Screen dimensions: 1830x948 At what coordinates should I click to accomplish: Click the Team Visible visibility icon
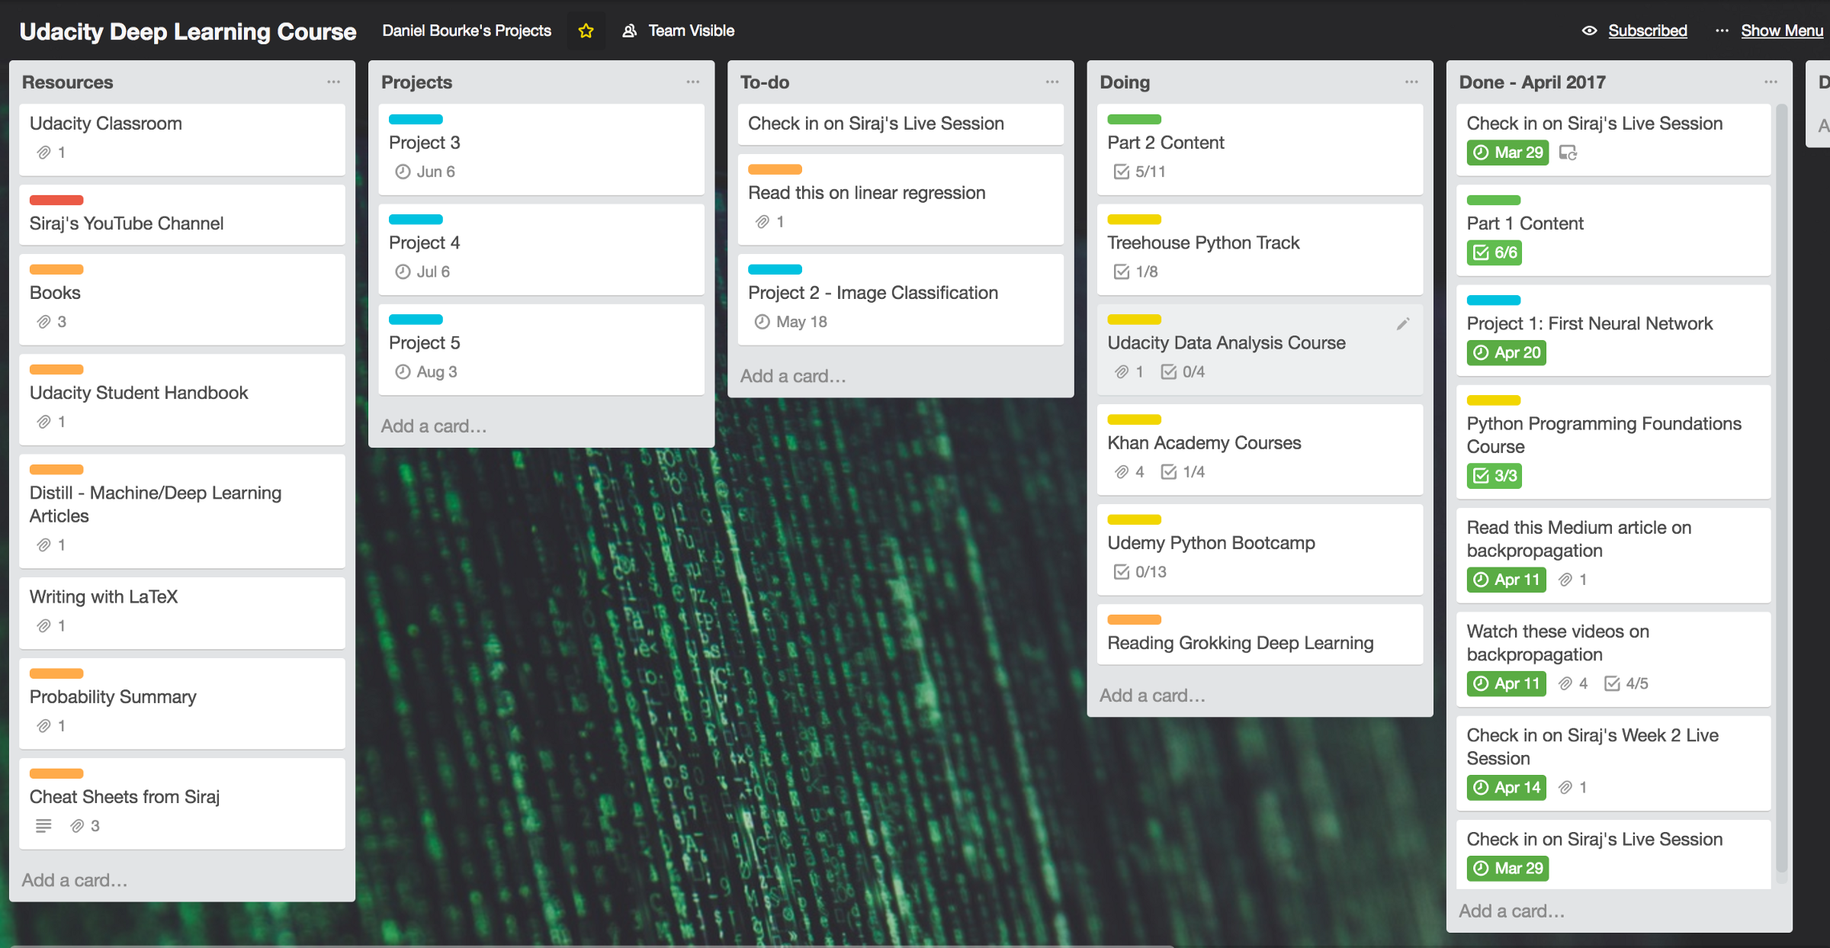[629, 31]
